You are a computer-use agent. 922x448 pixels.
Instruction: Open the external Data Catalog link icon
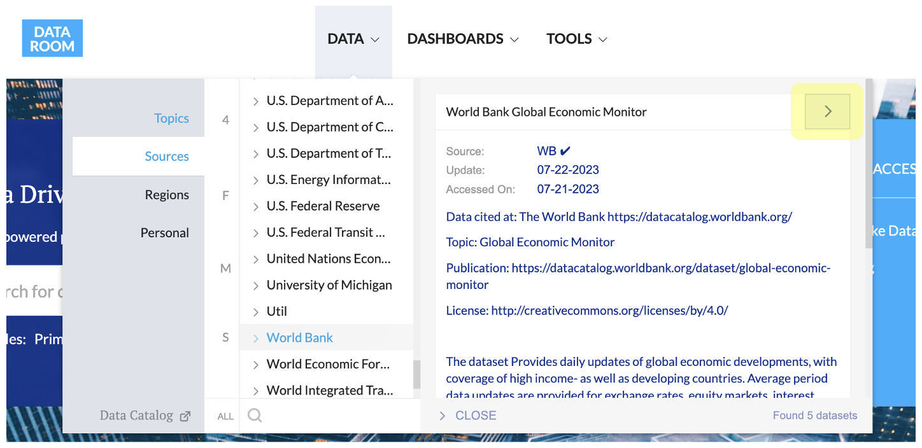pos(185,416)
